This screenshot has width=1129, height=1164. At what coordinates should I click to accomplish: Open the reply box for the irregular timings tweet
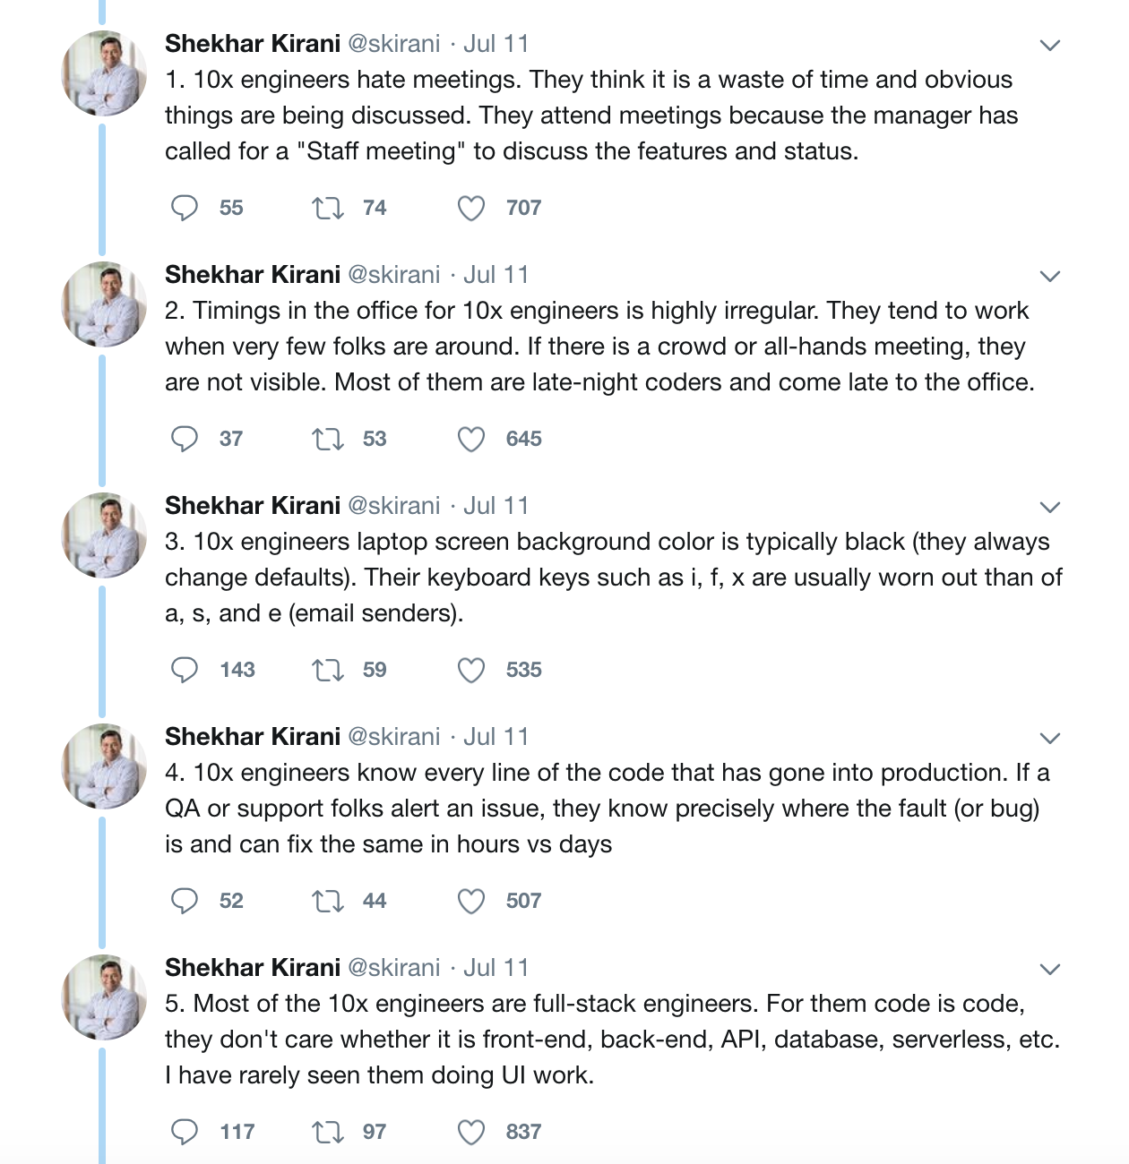pyautogui.click(x=185, y=439)
